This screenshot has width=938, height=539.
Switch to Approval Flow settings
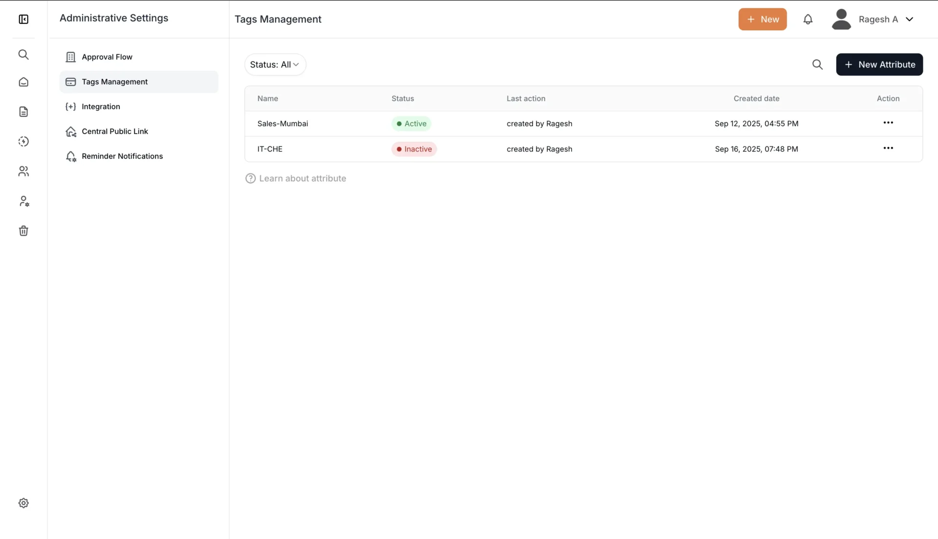tap(107, 57)
